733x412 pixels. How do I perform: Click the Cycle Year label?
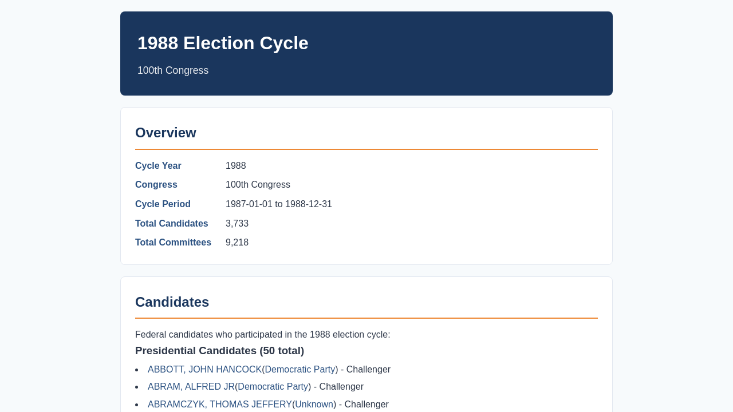[x=158, y=166]
